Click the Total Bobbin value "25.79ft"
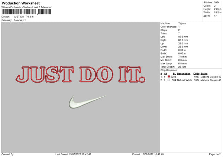Viewport: 223px width, 157px height. (x=182, y=67)
